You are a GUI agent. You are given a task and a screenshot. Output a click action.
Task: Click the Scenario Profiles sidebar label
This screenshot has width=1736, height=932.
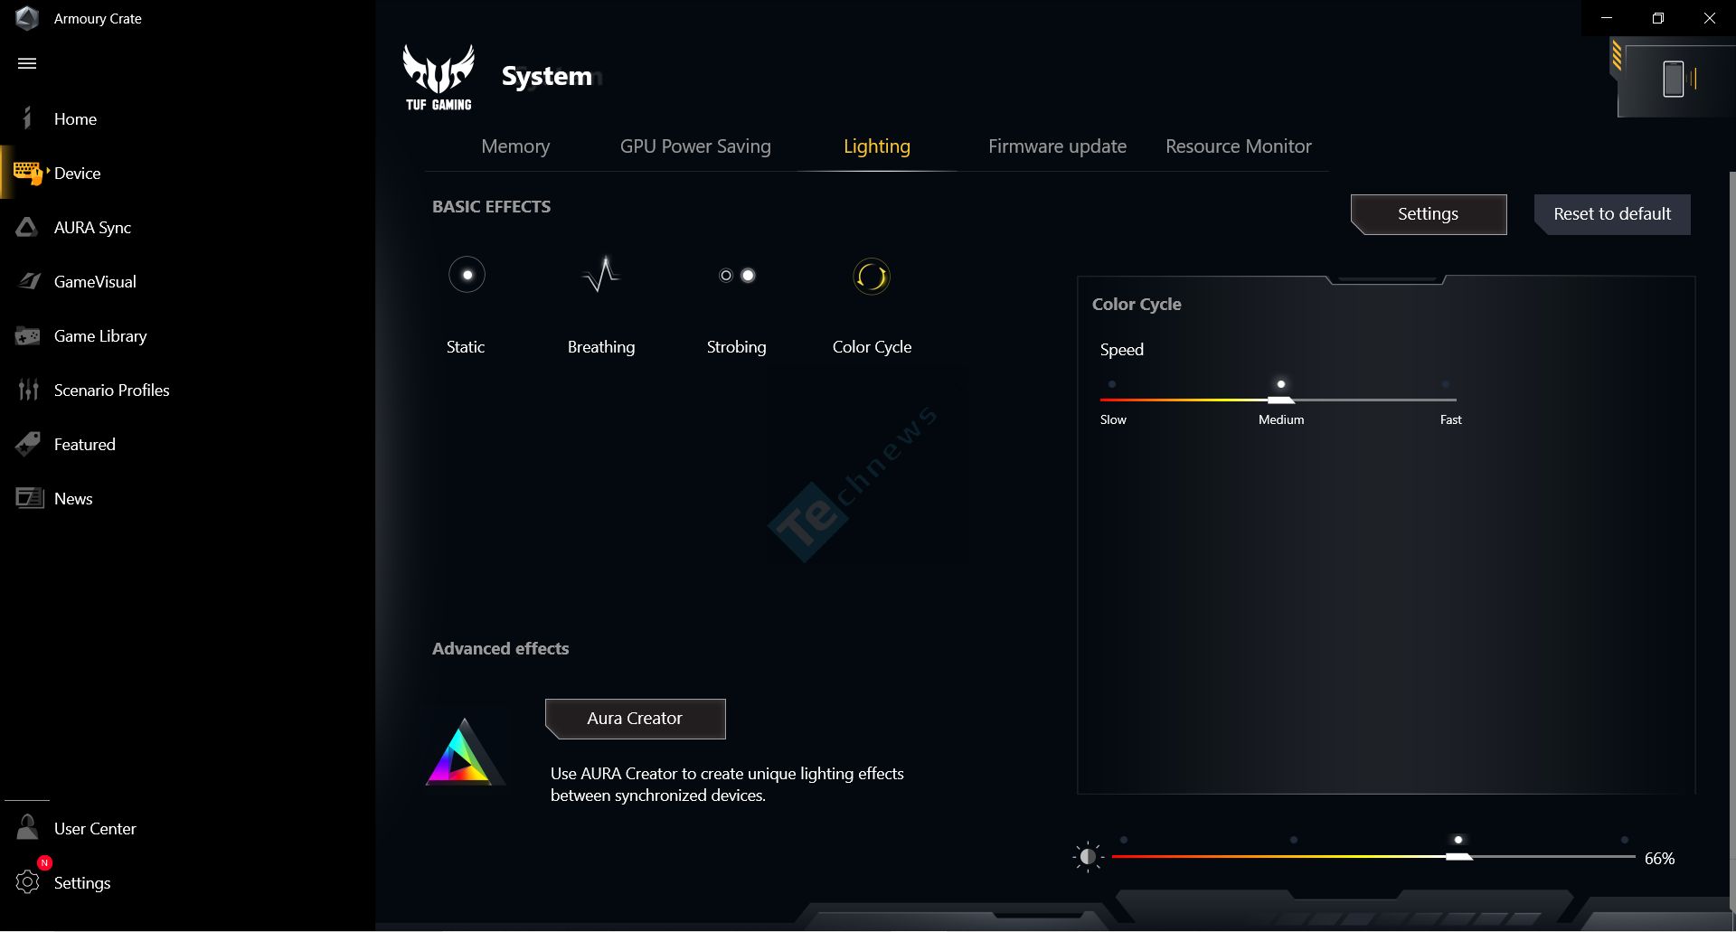click(112, 391)
